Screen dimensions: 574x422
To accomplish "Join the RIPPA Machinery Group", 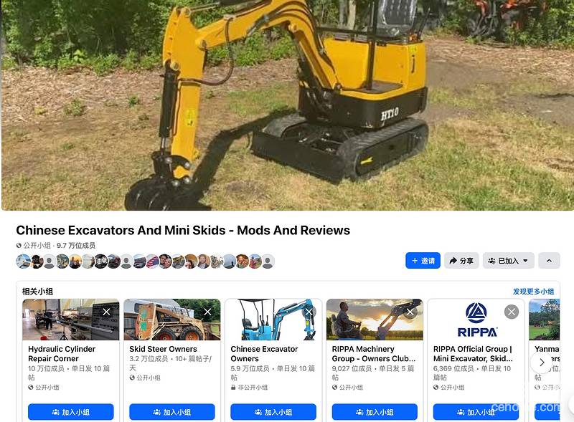I will (x=375, y=412).
